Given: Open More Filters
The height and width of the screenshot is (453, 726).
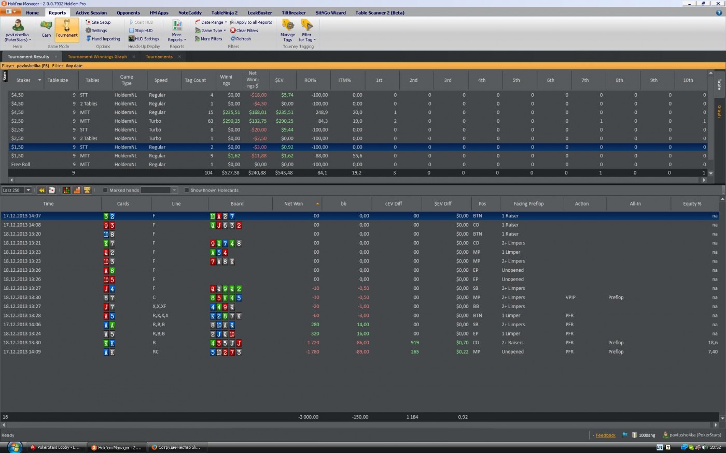Looking at the screenshot, I should click(208, 39).
